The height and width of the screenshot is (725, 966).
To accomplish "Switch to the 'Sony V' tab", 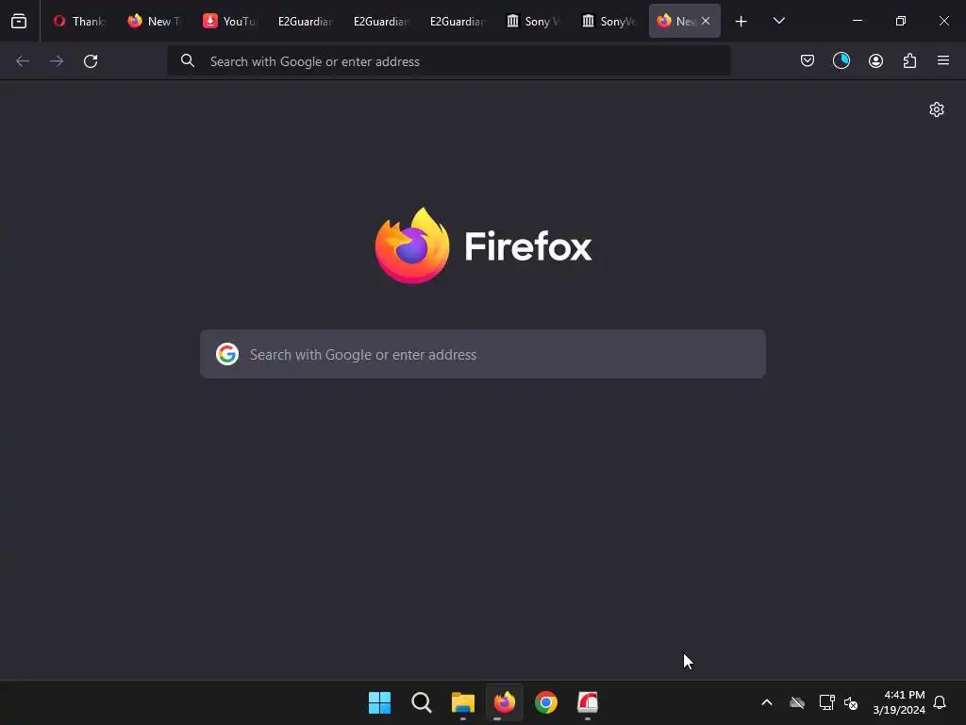I will pos(532,21).
